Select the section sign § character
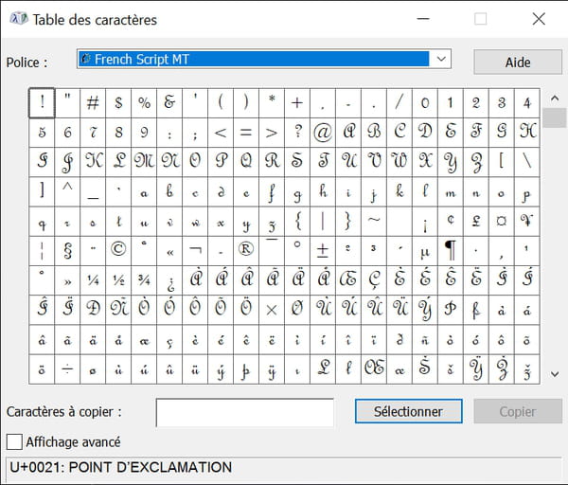The image size is (568, 485). 67,251
